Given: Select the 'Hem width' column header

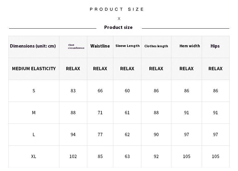Looking at the screenshot, I should 190,46.
